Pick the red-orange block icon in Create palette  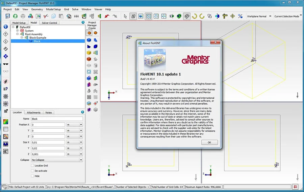point(89,59)
